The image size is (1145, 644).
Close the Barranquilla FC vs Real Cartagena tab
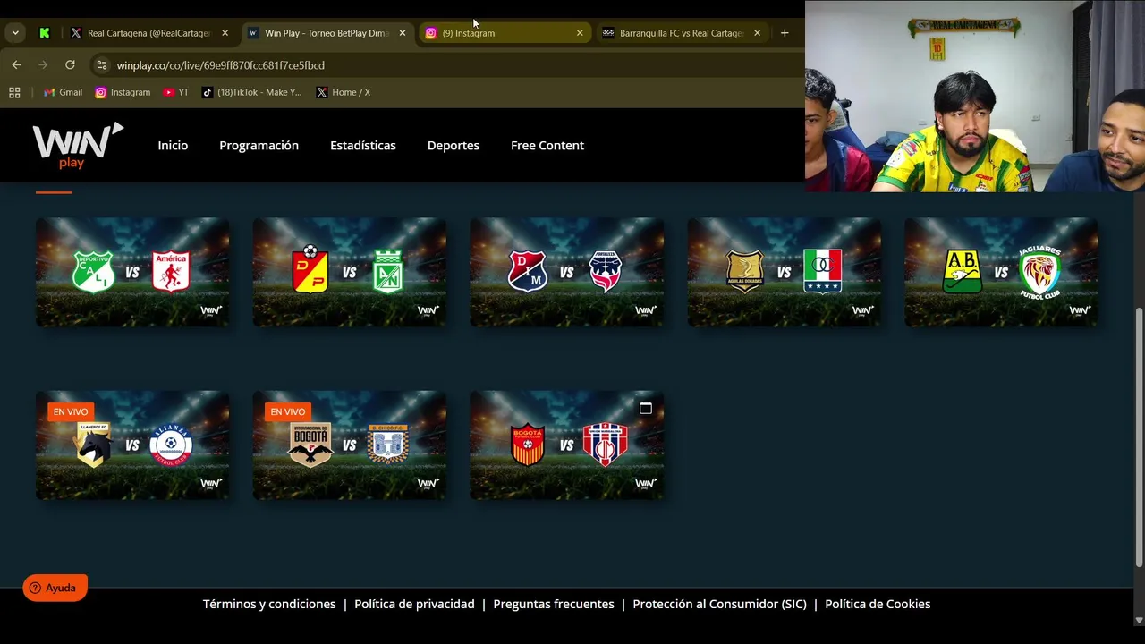point(757,33)
